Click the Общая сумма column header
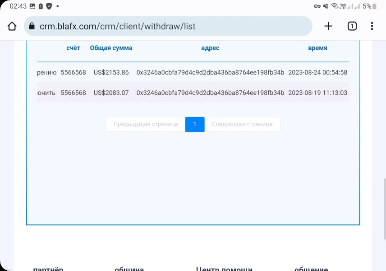386x271 pixels. (111, 48)
